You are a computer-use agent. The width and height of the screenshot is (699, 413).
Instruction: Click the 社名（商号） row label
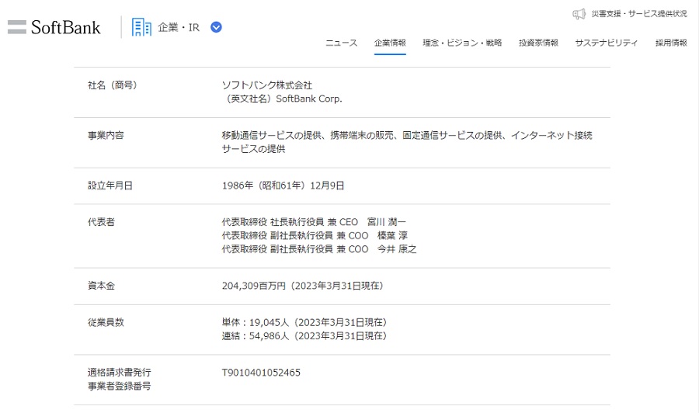(113, 85)
